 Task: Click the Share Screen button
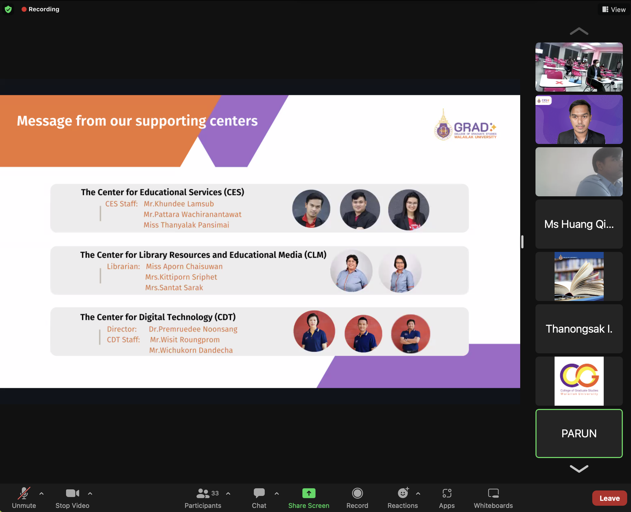309,498
